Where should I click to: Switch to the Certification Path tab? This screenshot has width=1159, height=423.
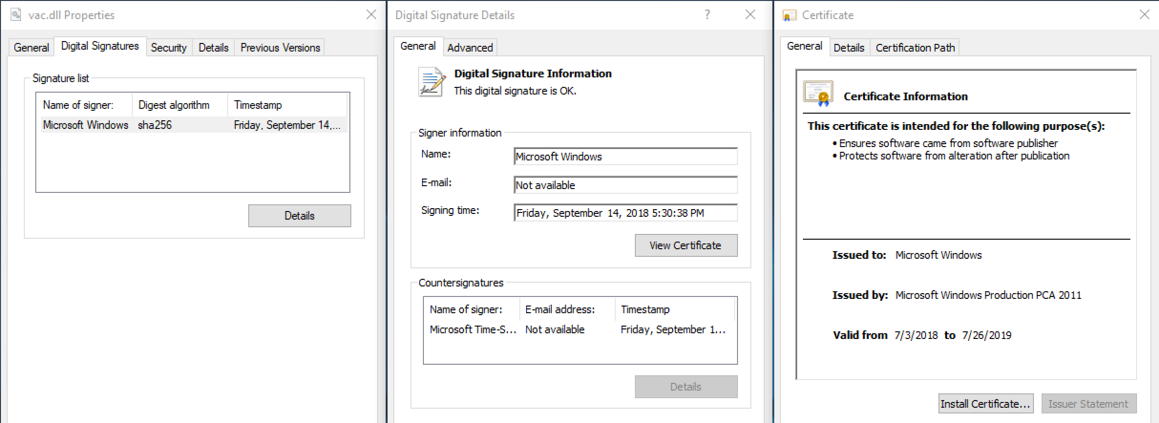pyautogui.click(x=915, y=48)
